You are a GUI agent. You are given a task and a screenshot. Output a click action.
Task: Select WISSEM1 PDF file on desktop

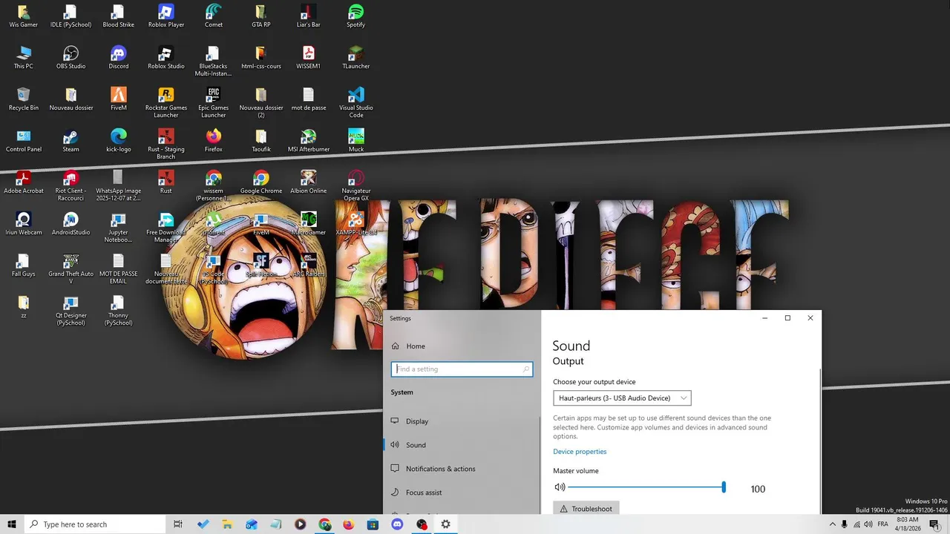tap(308, 58)
